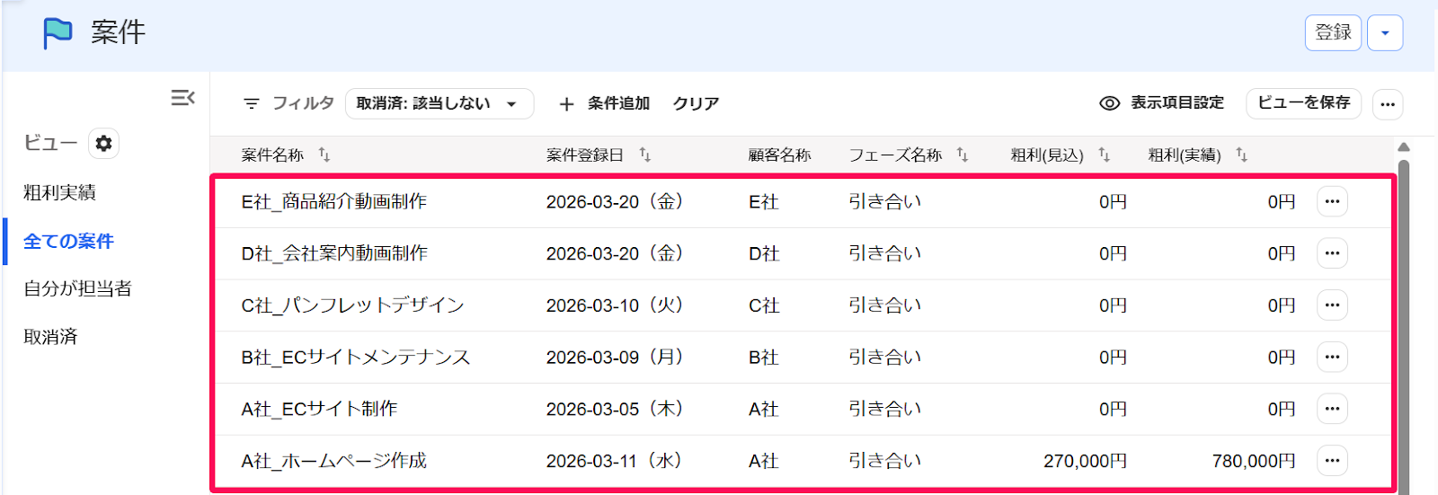1438x495 pixels.
Task: Click the filter icon beside フィルタ
Action: [252, 104]
